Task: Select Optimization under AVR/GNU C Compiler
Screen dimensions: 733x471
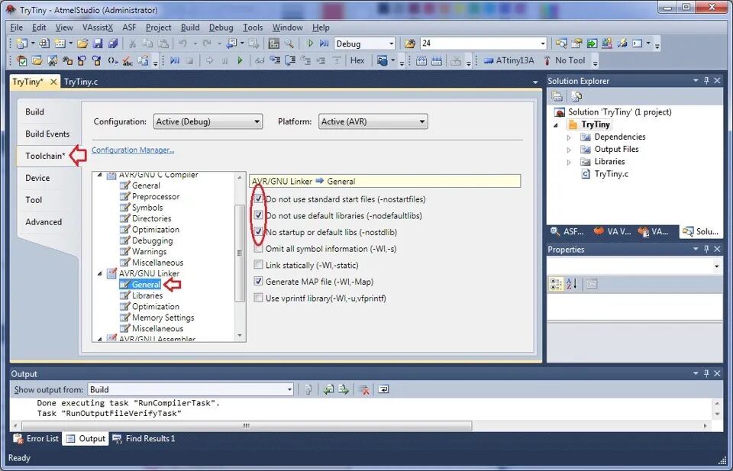Action: (x=155, y=230)
